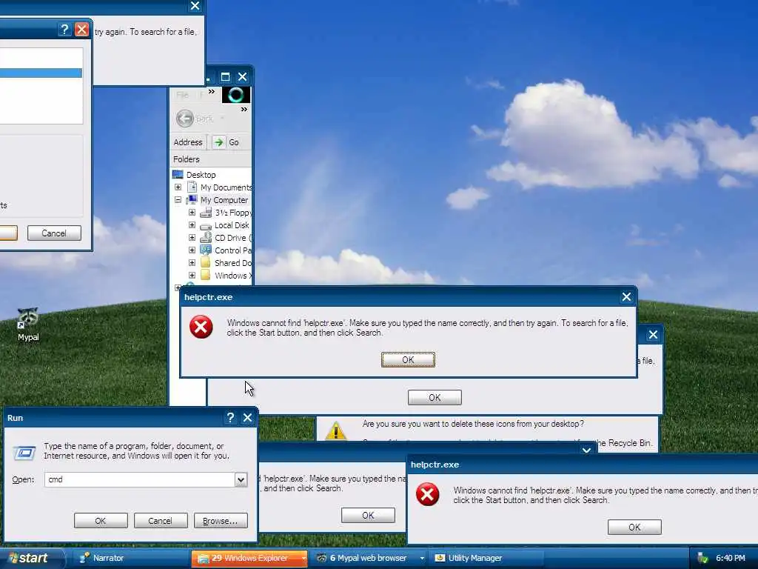Show hidden Explorer menu items chevron
Viewport: 758px width, 569px height.
[x=211, y=91]
